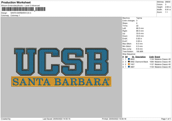Click the Description column header
The height and width of the screenshot is (121, 172).
click(x=140, y=57)
